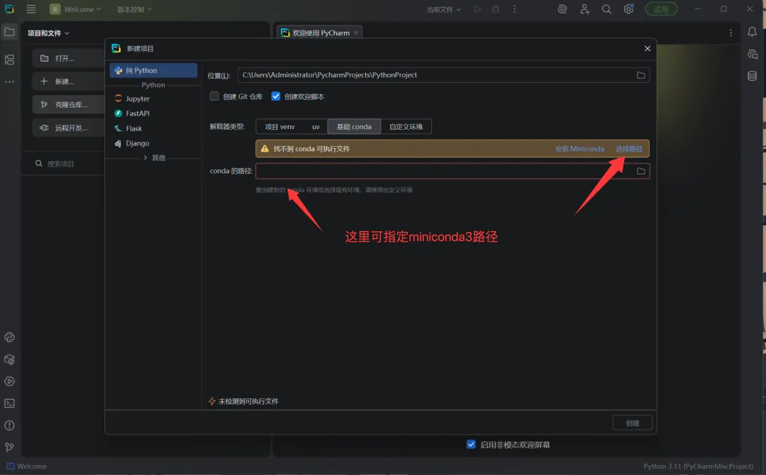Open current file run configuration dropdown
Screen dimensions: 766x475
coord(443,9)
